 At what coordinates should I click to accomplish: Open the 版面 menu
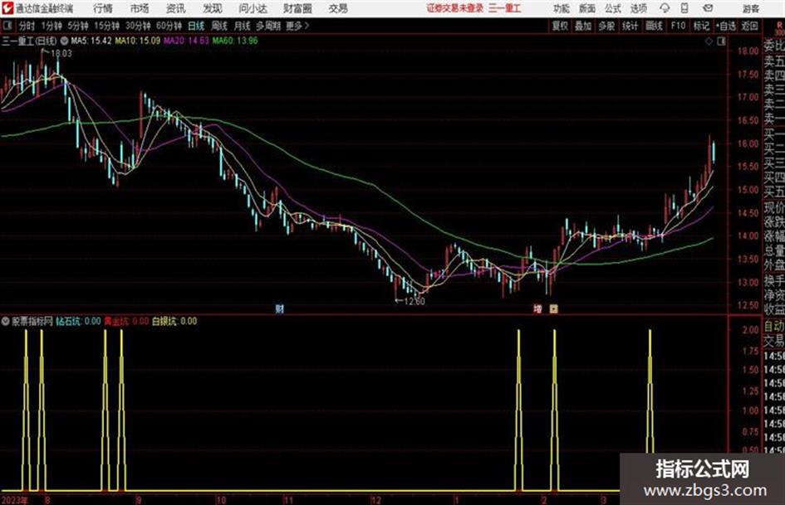(587, 8)
